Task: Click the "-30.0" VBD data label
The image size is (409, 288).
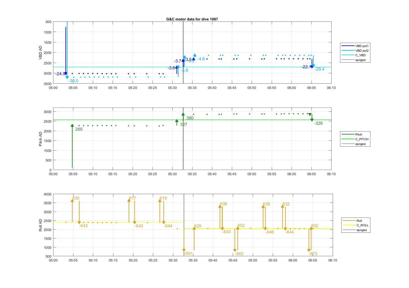Action: click(x=73, y=81)
